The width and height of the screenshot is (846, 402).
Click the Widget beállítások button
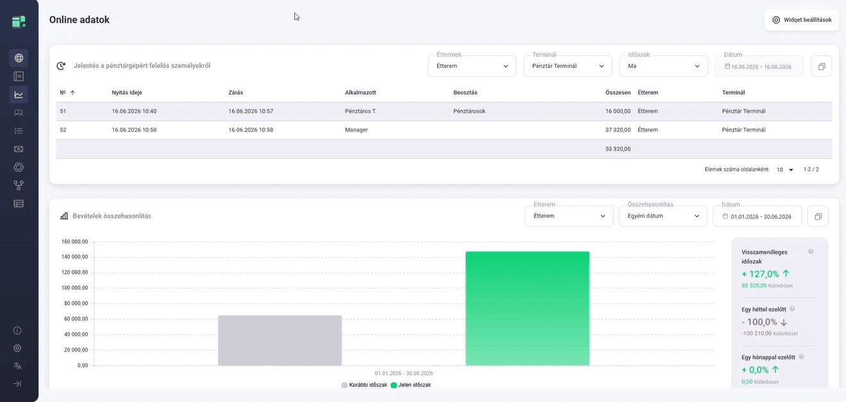[802, 20]
